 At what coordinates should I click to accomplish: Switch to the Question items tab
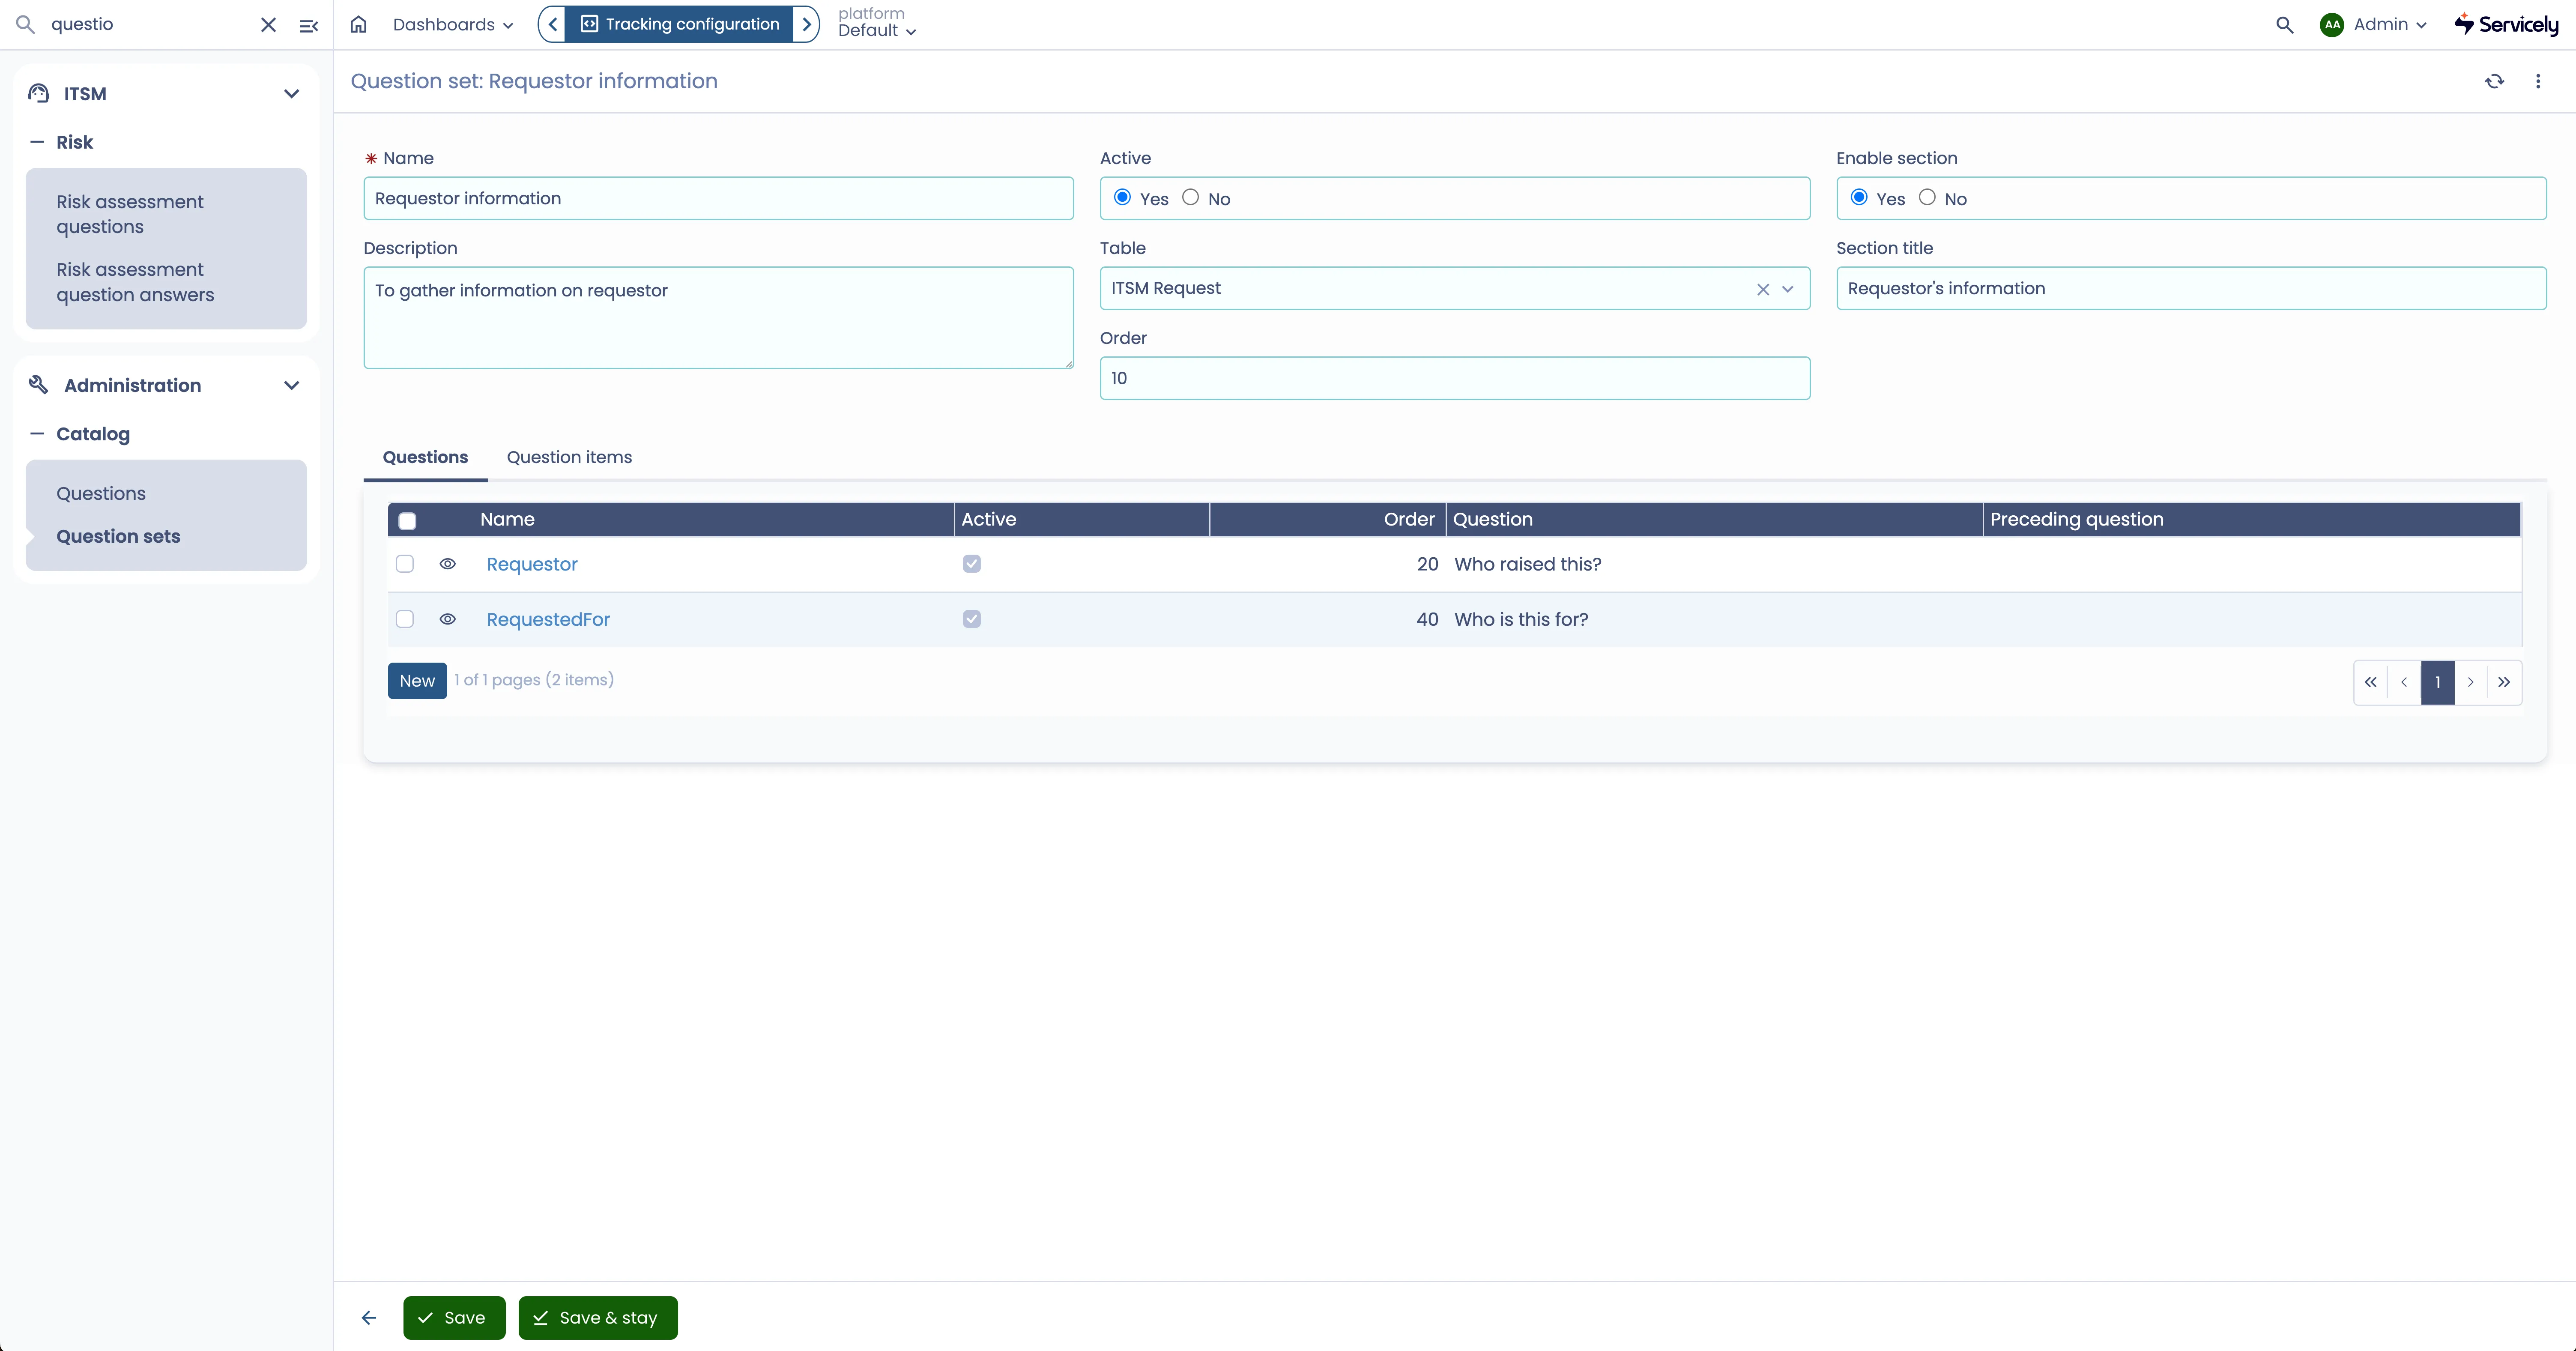[x=569, y=457]
